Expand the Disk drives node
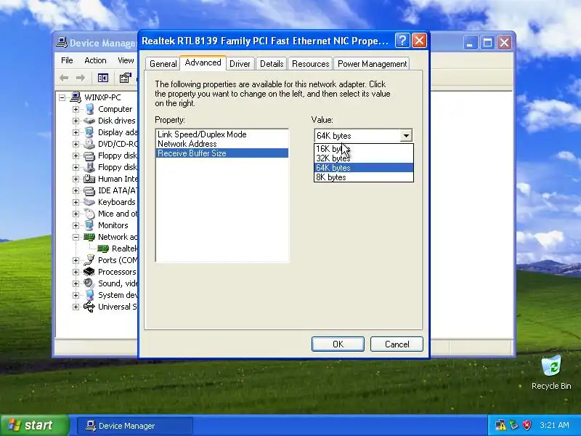This screenshot has height=436, width=581. point(76,121)
